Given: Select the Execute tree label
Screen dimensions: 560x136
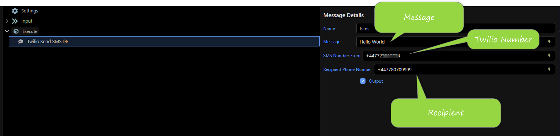Looking at the screenshot, I should (30, 31).
